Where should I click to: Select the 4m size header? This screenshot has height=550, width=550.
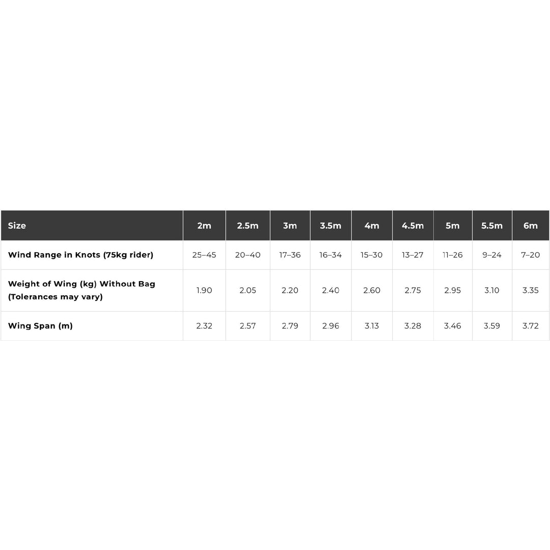pos(372,226)
